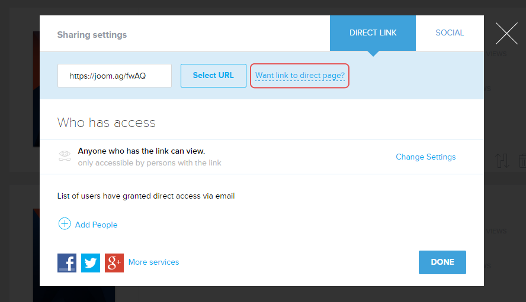
Task: Click the dimmed swap arrows icon behind dialog
Action: (x=502, y=160)
